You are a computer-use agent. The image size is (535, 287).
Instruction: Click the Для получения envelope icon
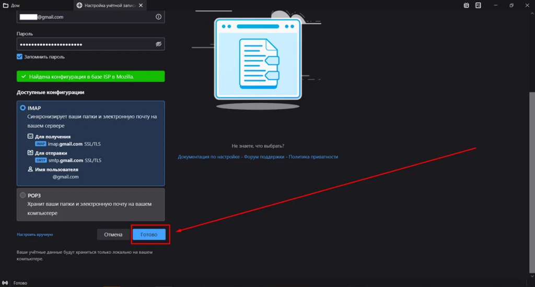30,136
